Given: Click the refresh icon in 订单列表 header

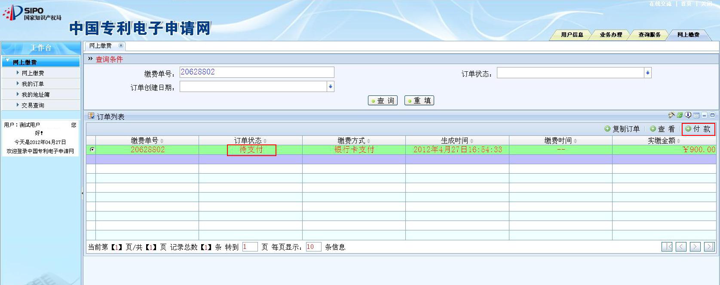Looking at the screenshot, I should click(680, 115).
